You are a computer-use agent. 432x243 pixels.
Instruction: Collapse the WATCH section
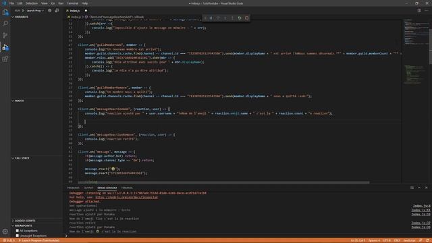(37, 101)
